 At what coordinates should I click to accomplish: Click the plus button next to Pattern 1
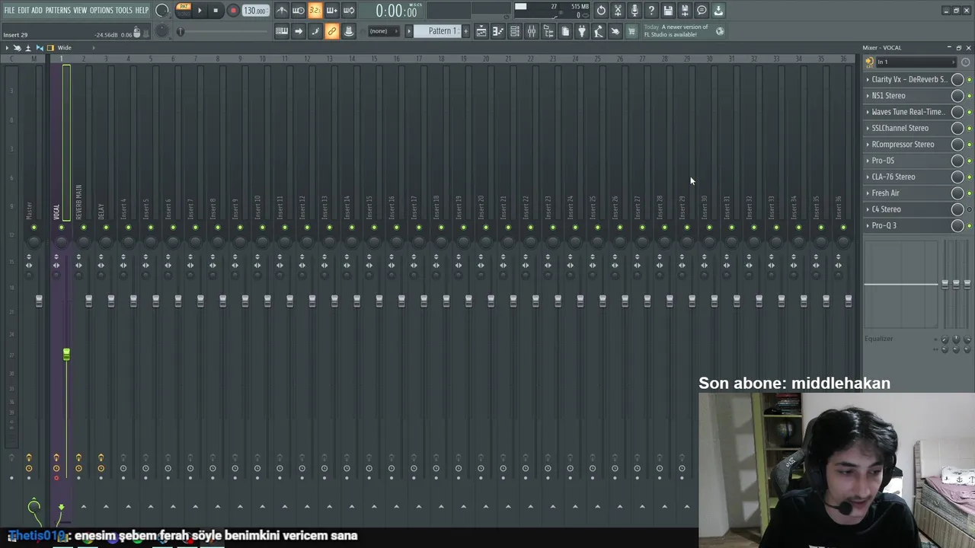point(465,31)
